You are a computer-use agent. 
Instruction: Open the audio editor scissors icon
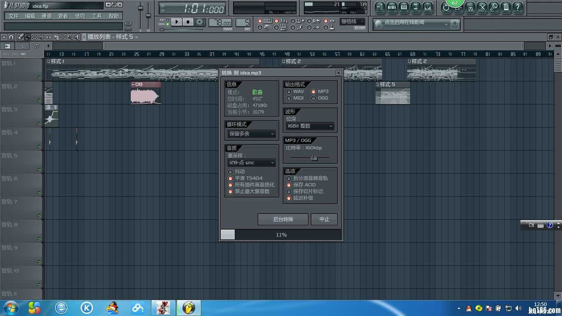point(482,7)
